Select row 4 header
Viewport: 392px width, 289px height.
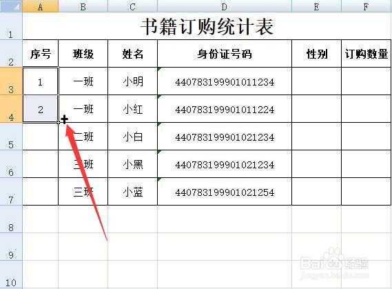click(x=11, y=108)
